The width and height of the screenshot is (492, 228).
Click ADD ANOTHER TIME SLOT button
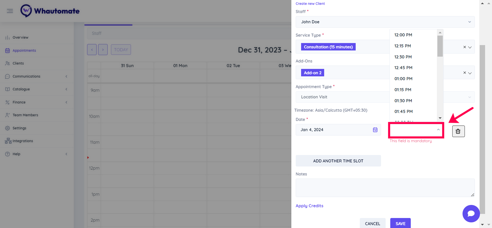pyautogui.click(x=338, y=161)
